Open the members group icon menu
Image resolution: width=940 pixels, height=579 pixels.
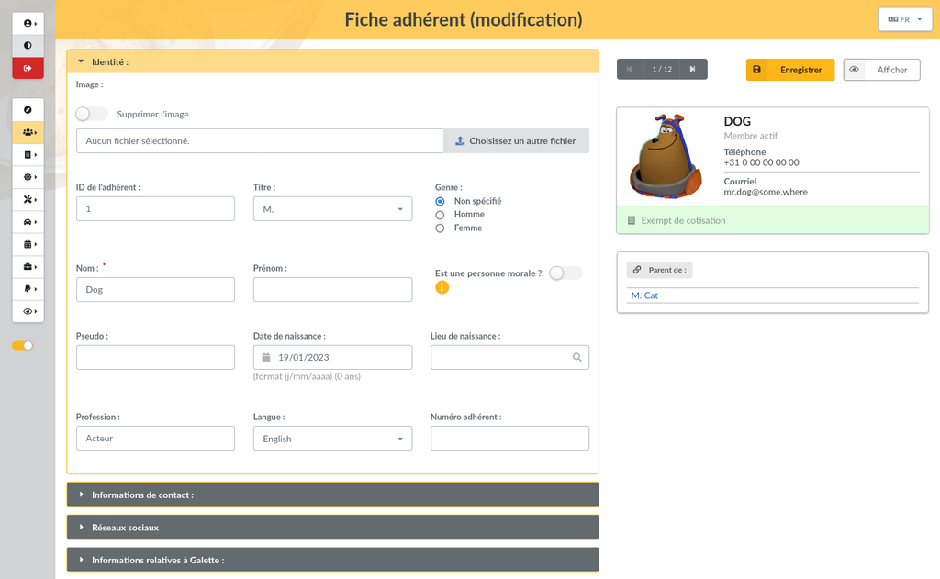[28, 132]
